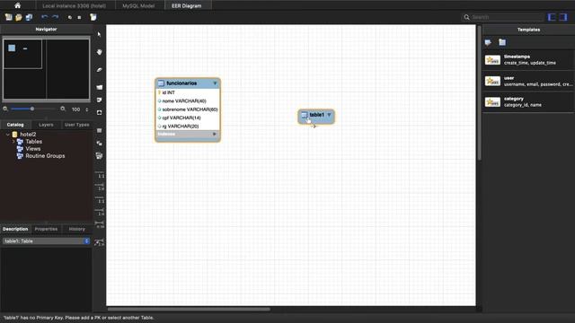This screenshot has height=323, width=575.
Task: Toggle the left sidebar panel button
Action: 552,17
